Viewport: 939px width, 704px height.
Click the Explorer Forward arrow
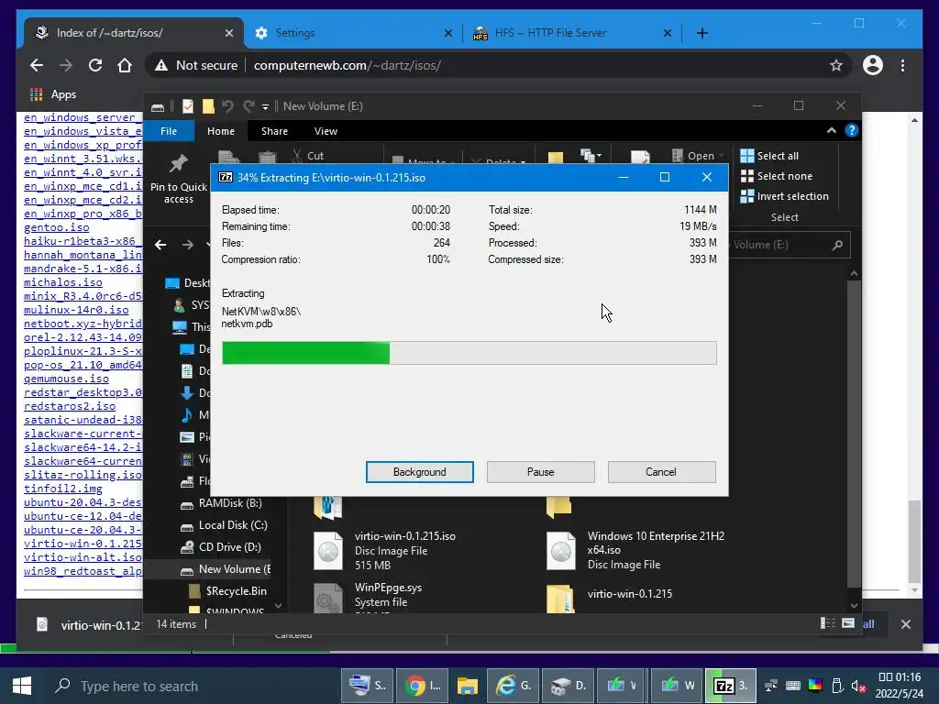187,244
